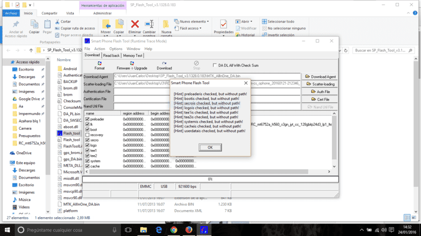Expand the Abrir dropdown arrow
This screenshot has width=421, height=236.
coord(251,22)
